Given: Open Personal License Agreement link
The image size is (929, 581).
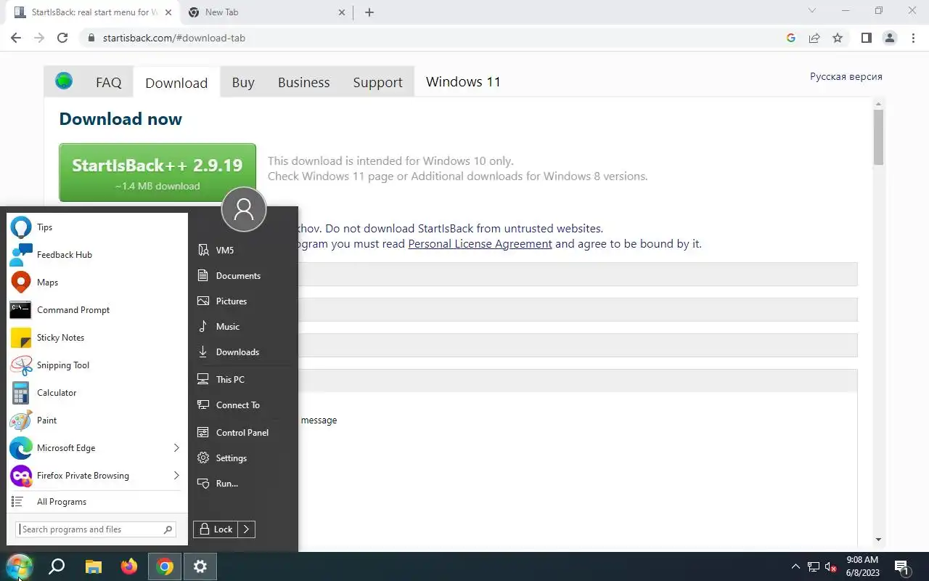Looking at the screenshot, I should [x=480, y=244].
